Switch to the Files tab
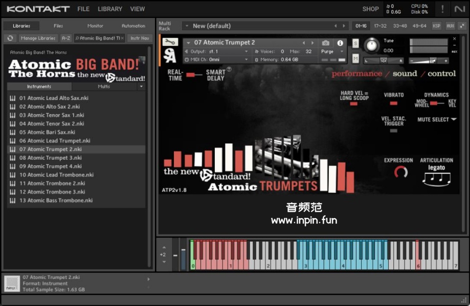The height and width of the screenshot is (306, 470). 58,26
